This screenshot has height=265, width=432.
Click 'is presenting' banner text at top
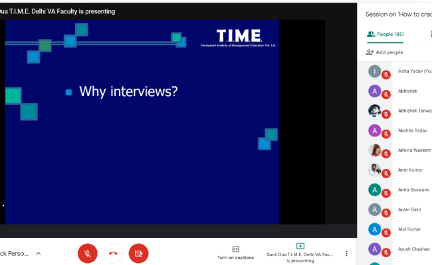97,11
